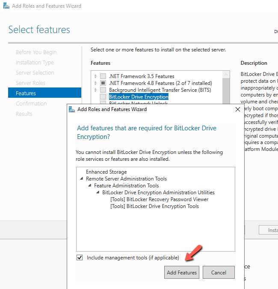Select Enhanced Storage in required list
Image resolution: width=278 pixels, height=289 pixels.
[106, 172]
